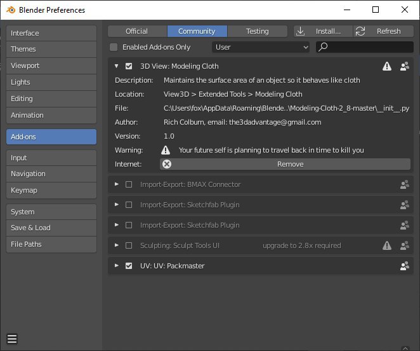Click the Modeling Cloth file path text

[x=286, y=108]
